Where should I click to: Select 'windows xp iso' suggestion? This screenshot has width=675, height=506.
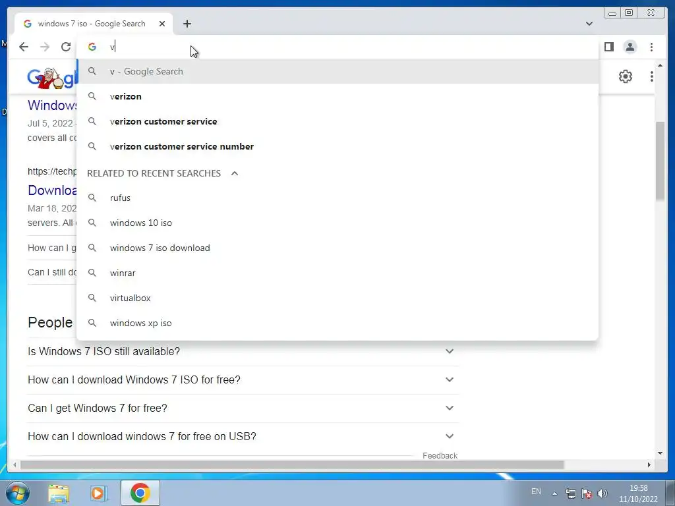[x=337, y=323]
